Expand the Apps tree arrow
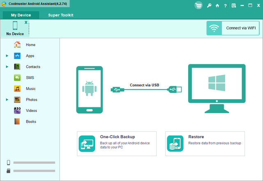Viewport: 263px width, 181px height. pos(7,56)
